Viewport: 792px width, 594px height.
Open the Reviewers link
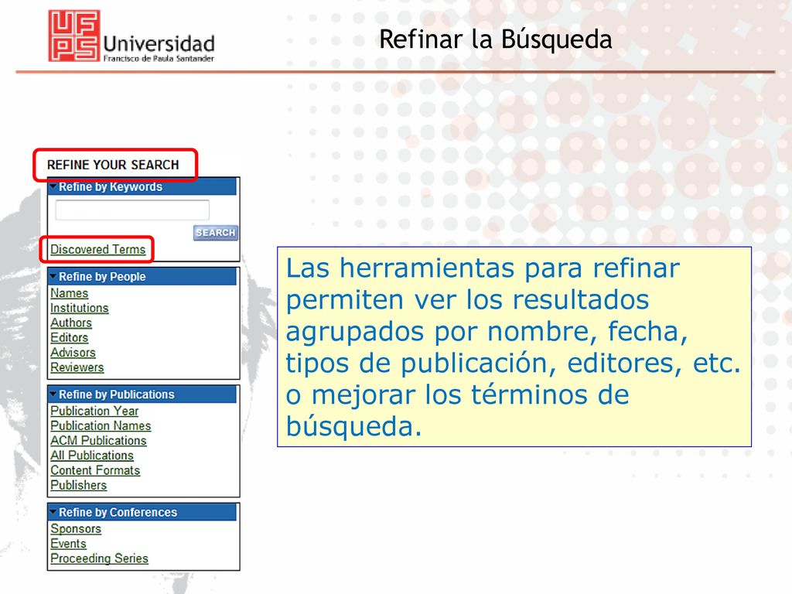click(x=77, y=367)
